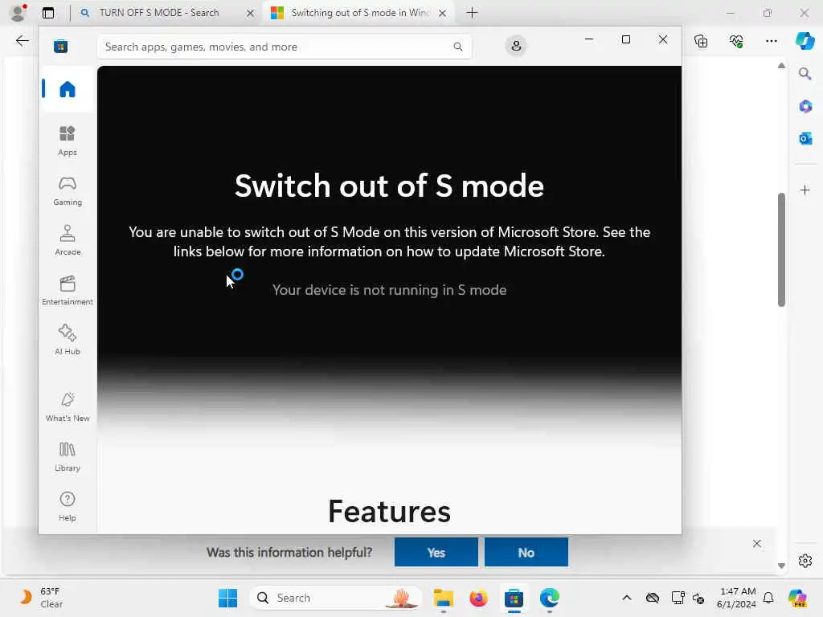Open the Windows Start menu
Viewport: 823px width, 617px height.
tap(227, 598)
